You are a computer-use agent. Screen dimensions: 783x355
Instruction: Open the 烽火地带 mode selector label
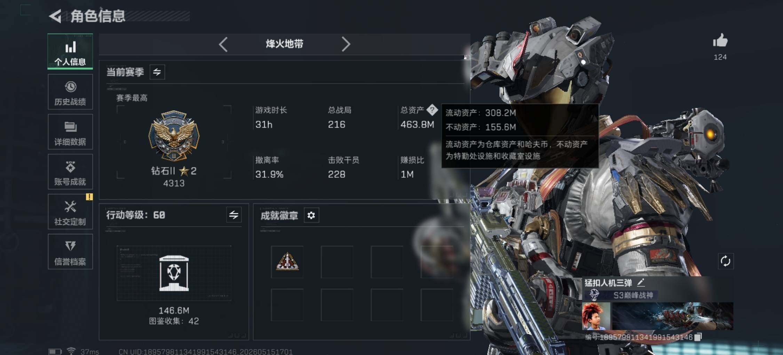tap(284, 44)
